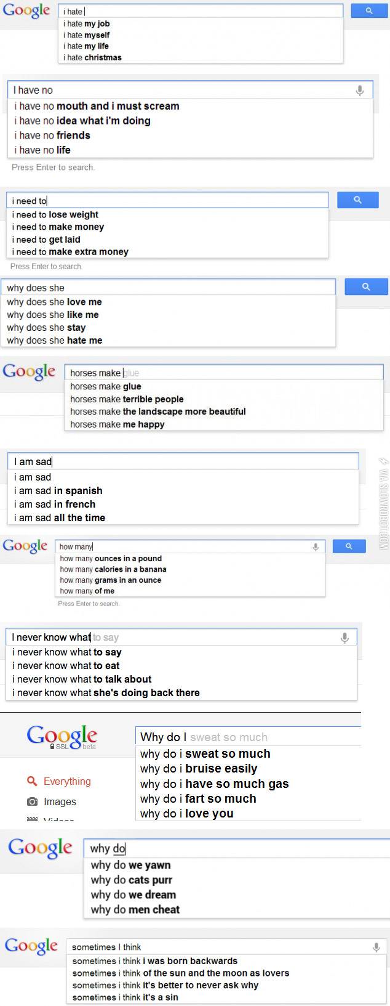
Task: Tap microphone in 'I never know what' box
Action: click(344, 638)
